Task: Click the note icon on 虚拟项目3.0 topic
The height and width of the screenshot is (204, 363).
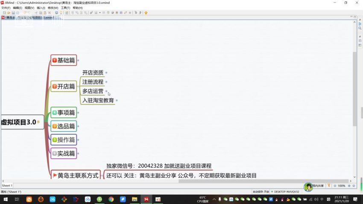Action: (38, 122)
